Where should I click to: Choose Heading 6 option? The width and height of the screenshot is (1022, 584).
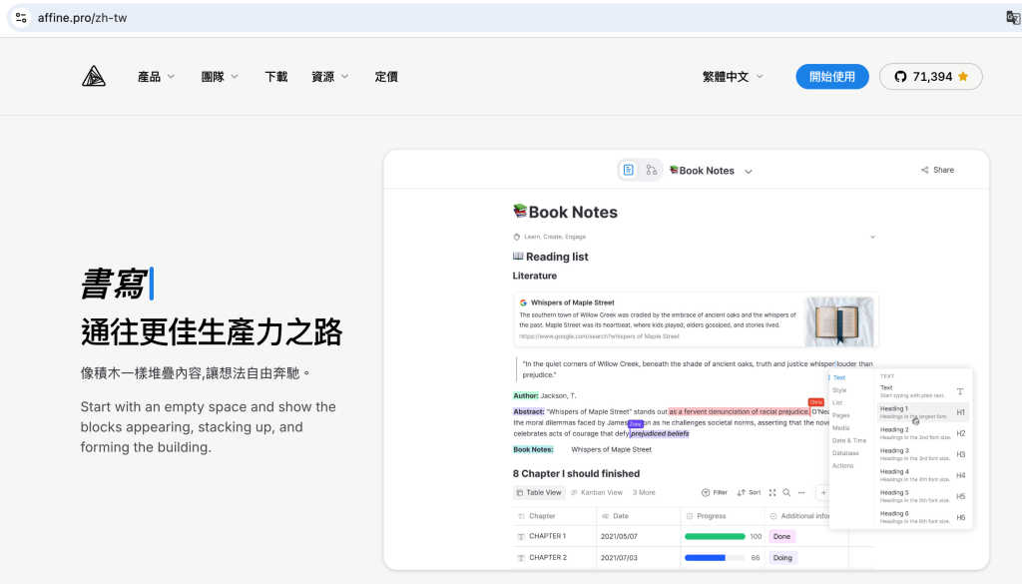[922, 517]
